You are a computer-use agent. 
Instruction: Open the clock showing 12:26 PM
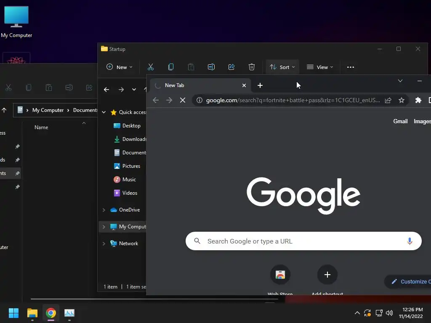(x=411, y=313)
